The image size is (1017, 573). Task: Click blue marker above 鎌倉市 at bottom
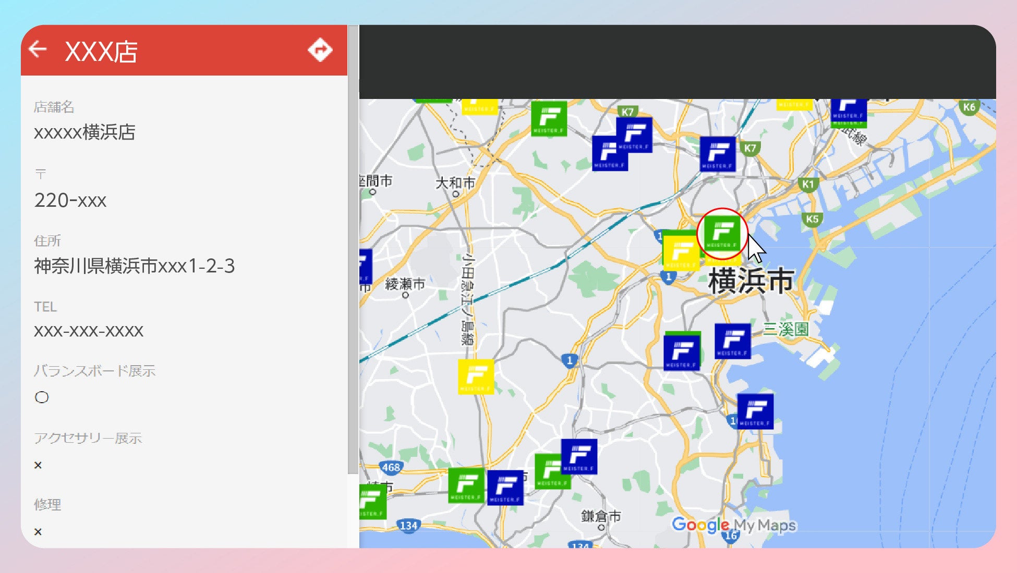(x=579, y=456)
